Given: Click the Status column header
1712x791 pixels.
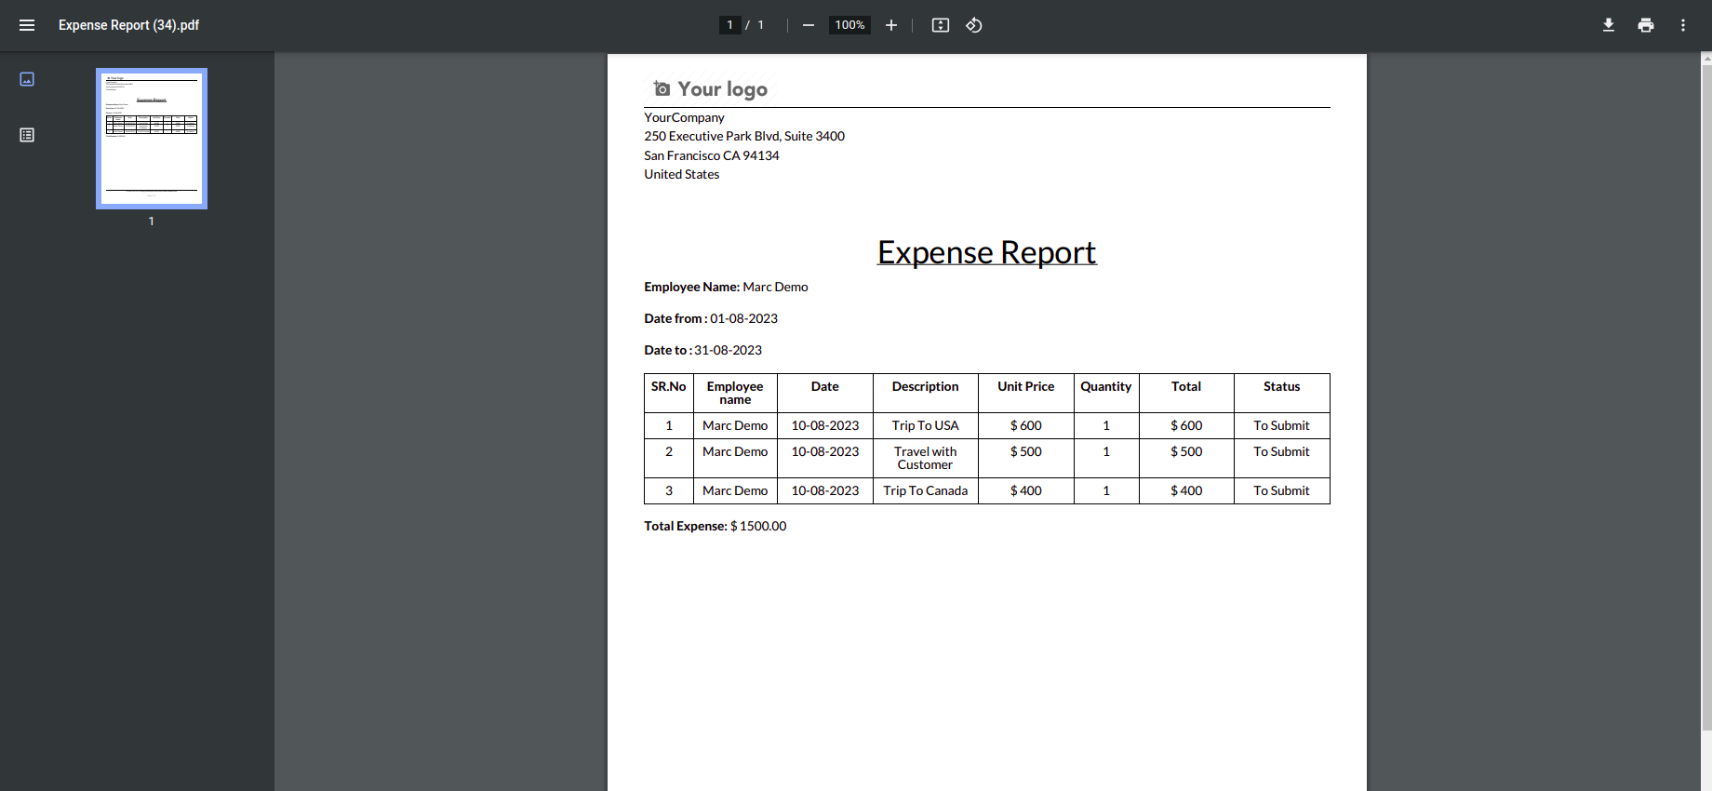Looking at the screenshot, I should click(x=1281, y=387).
